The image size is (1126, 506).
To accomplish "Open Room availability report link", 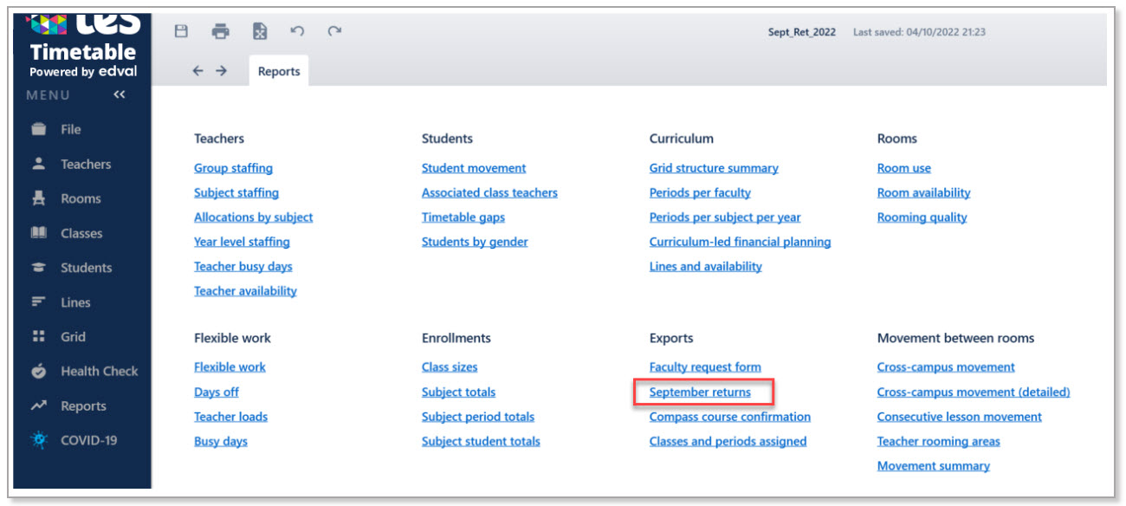I will tap(923, 192).
